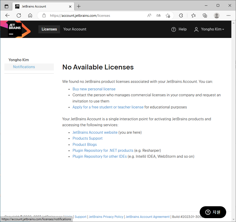236x222 pixels.
Task: Open the collections panel
Action: coord(205,15)
